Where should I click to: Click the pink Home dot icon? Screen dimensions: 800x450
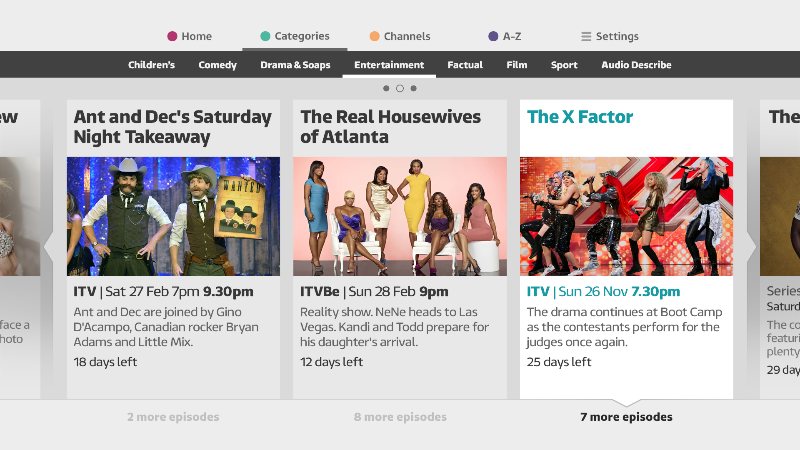172,36
